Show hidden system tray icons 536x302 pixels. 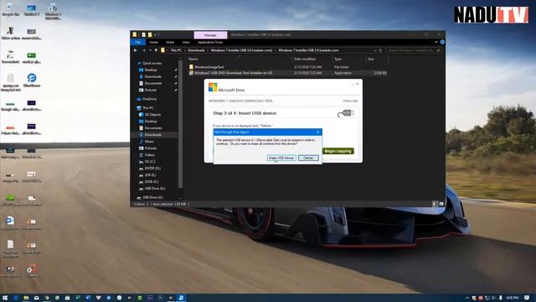click(x=467, y=298)
